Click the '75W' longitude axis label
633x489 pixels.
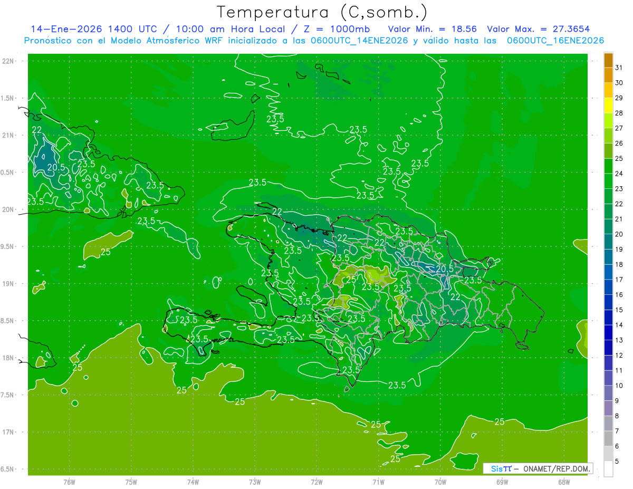click(131, 482)
